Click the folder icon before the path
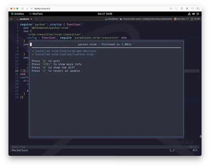 coord(121,19)
